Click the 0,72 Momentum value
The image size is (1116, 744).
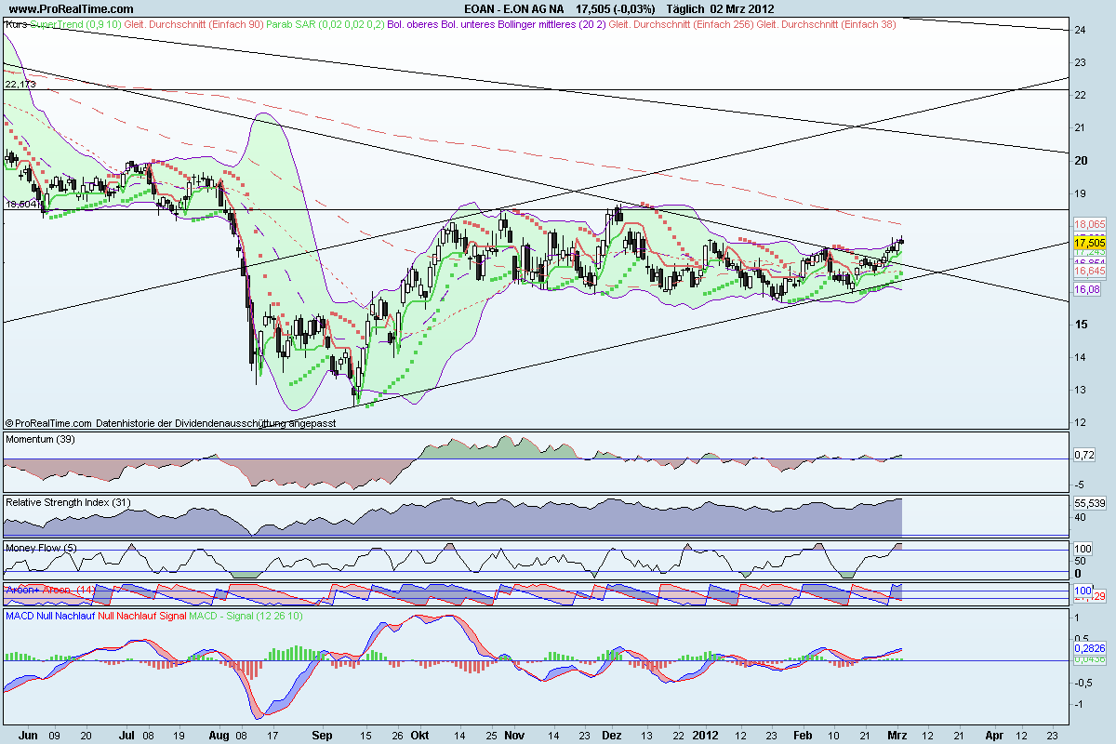(1083, 454)
